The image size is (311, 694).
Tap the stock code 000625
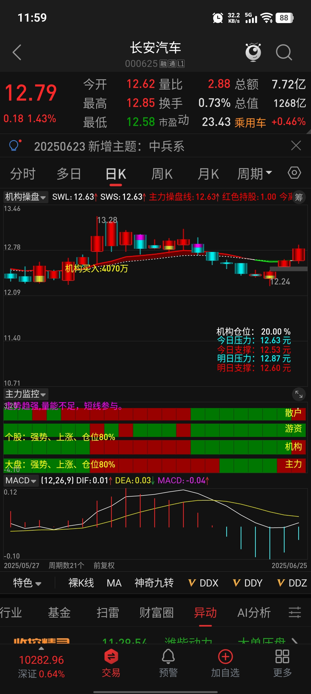point(141,63)
